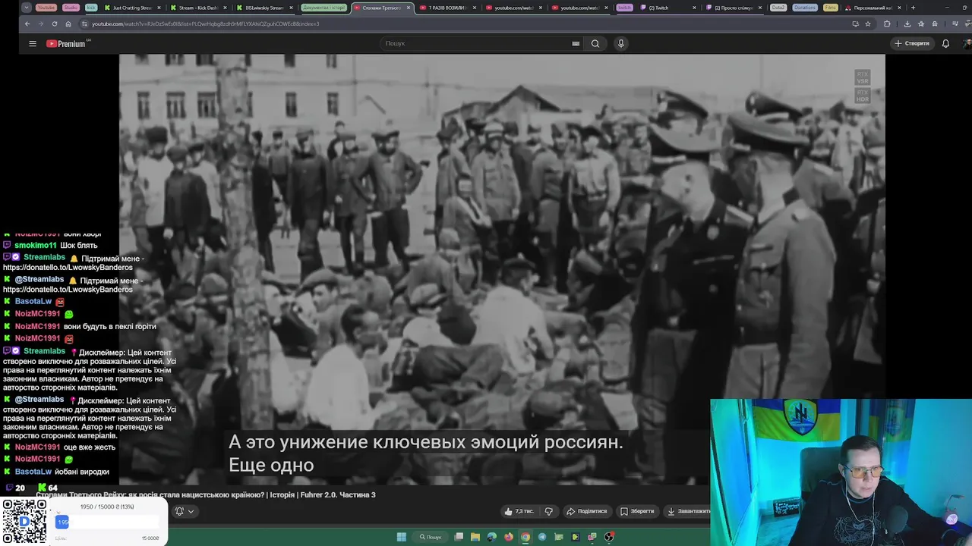972x546 pixels.
Task: Open the browser extensions puzzle icon
Action: click(887, 24)
